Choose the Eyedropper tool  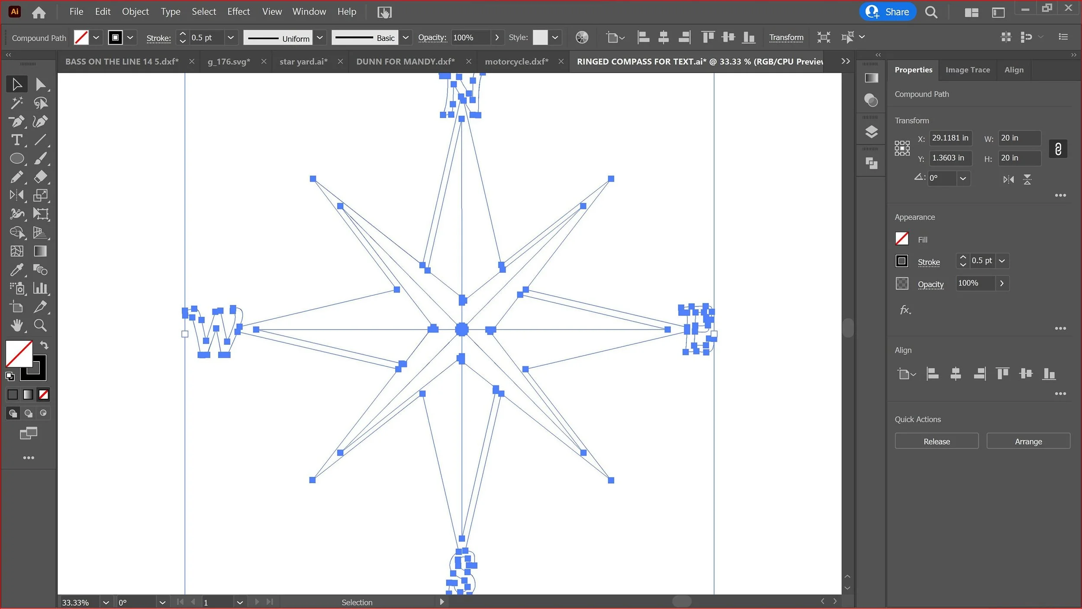17,270
